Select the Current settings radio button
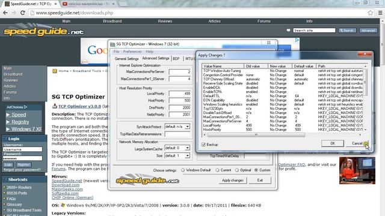Viewport: 385px width, 216px height. tap(217, 170)
